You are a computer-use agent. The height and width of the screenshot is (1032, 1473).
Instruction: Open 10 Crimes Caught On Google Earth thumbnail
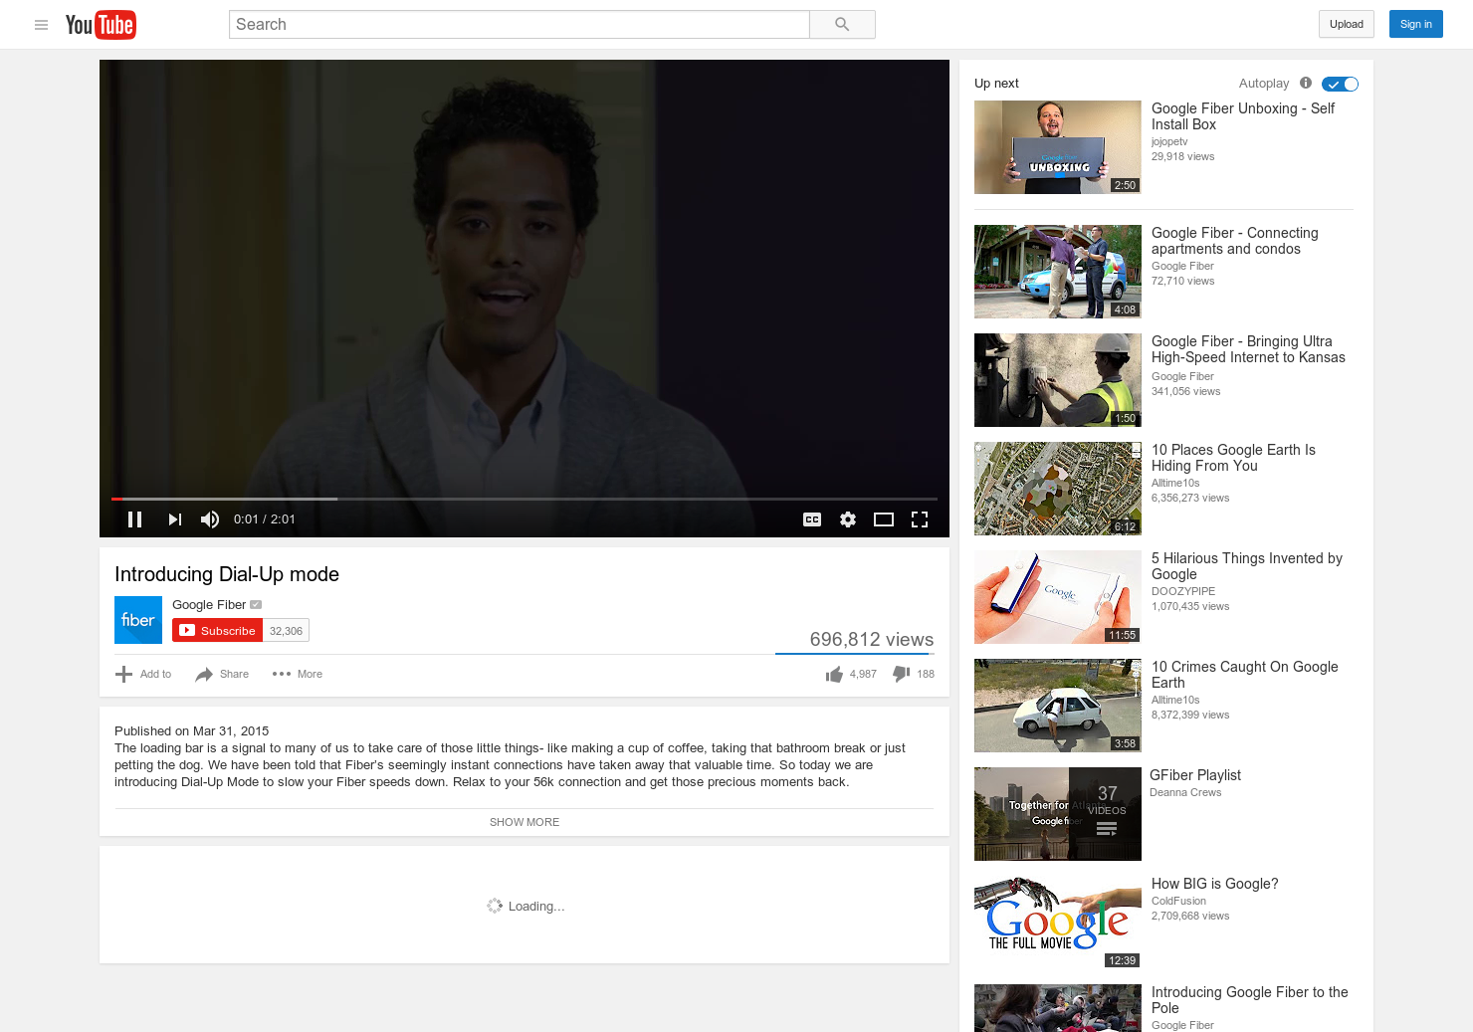[x=1058, y=706]
